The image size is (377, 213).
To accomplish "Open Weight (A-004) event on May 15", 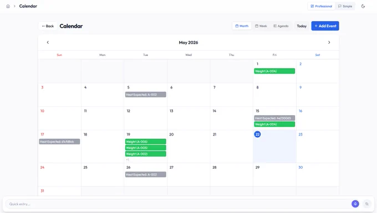I will (274, 124).
